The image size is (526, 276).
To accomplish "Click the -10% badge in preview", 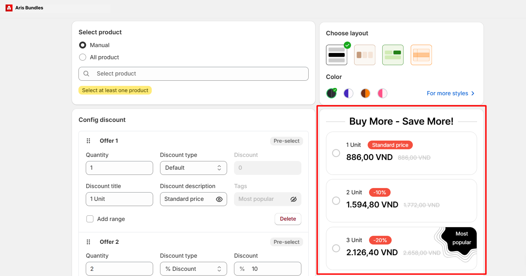I will pos(380,193).
